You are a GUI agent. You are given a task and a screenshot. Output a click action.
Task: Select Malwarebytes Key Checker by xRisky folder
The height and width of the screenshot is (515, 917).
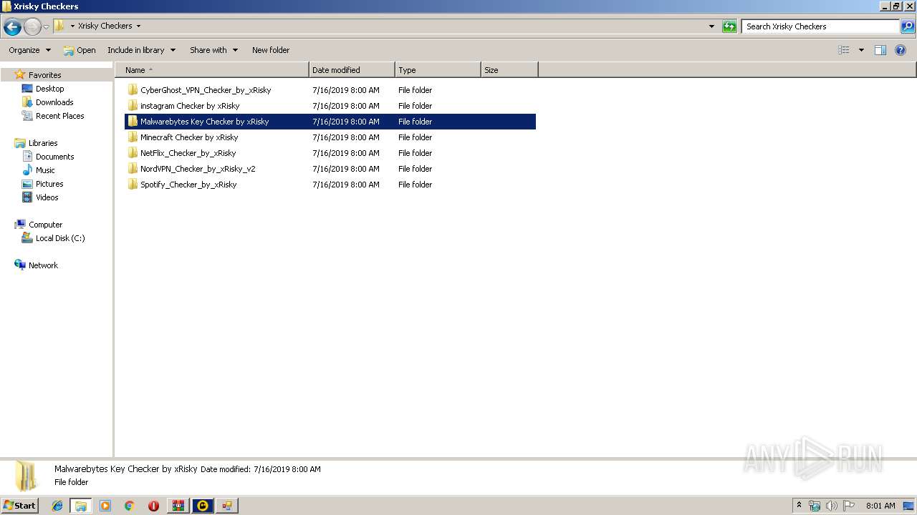330,122
